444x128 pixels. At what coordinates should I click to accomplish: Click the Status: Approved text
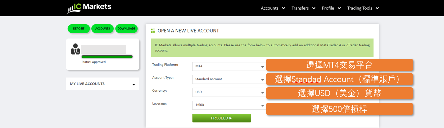[93, 62]
